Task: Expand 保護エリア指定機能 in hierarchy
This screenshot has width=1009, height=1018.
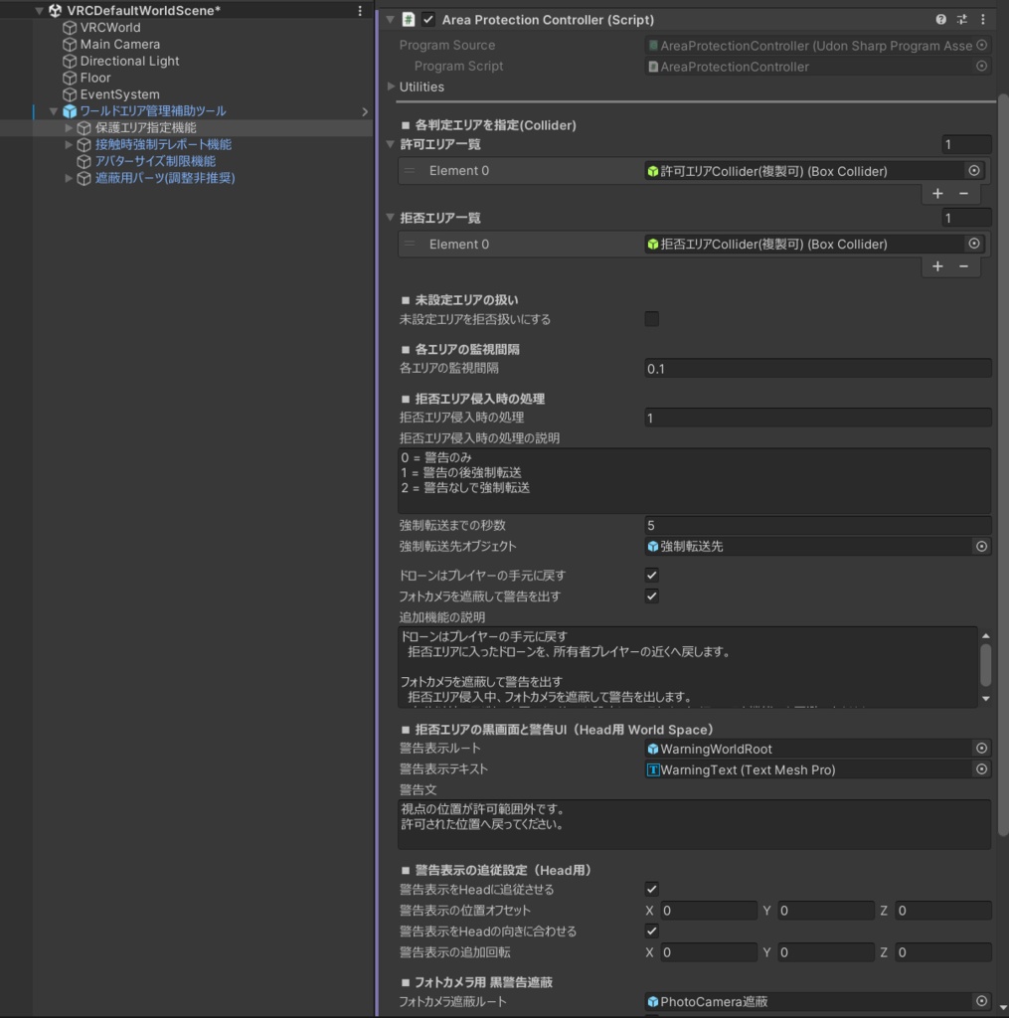Action: click(69, 128)
